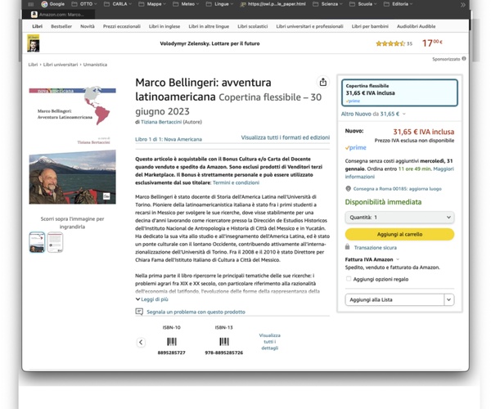
Task: Select the Copertina flessibile format box
Action: [399, 92]
